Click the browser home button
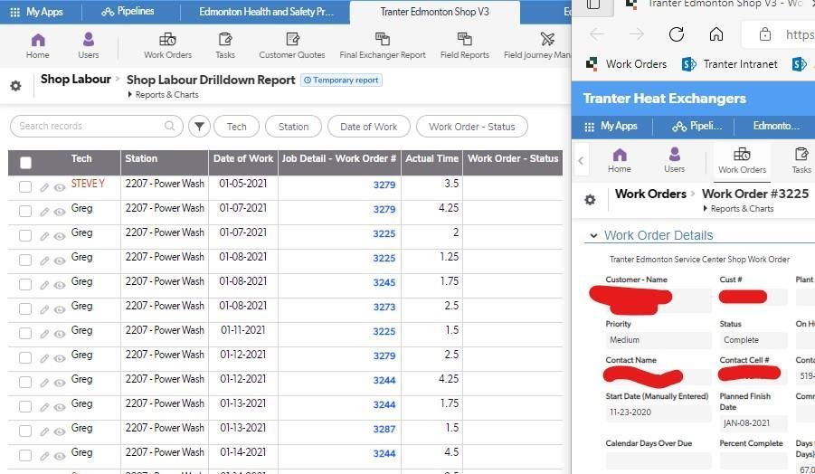 click(716, 34)
